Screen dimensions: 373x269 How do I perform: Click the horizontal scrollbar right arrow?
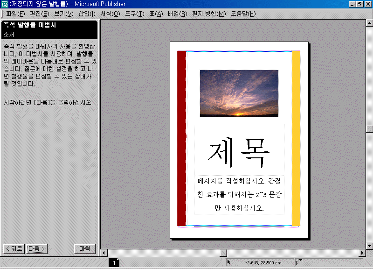(362, 253)
